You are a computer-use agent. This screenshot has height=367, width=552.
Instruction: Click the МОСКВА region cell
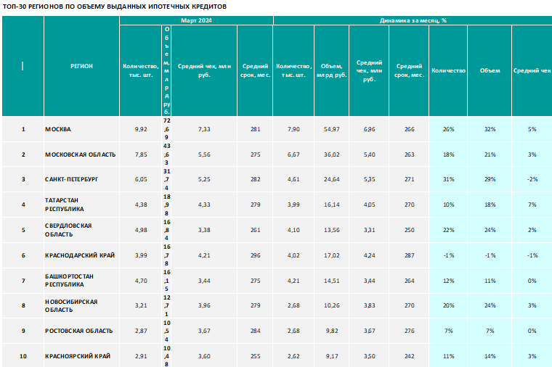(x=81, y=129)
